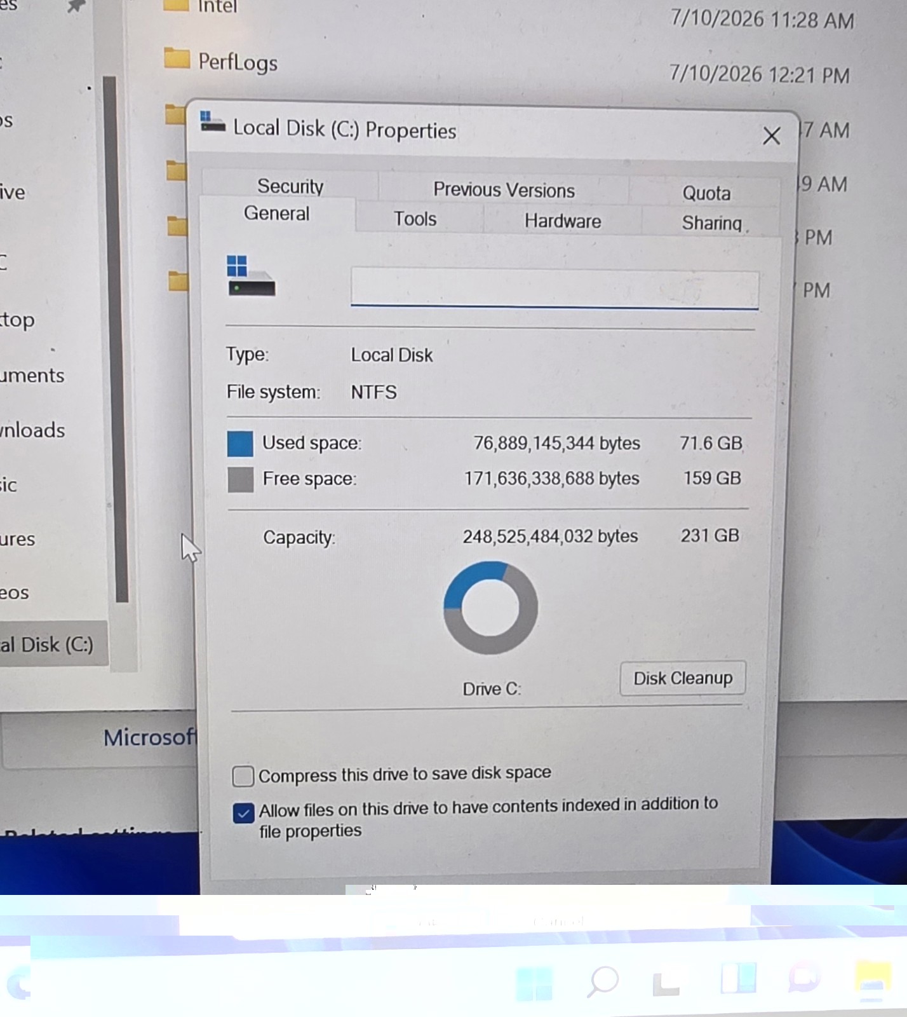907x1017 pixels.
Task: Uncheck Allow files to have contents indexed
Action: 243,812
